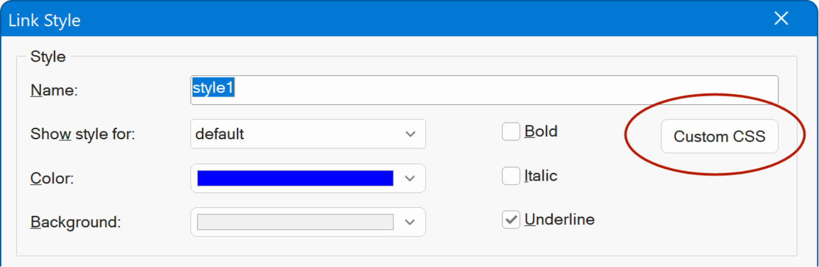Viewport: 819px width, 267px height.
Task: Click the Custom CSS button
Action: click(719, 137)
